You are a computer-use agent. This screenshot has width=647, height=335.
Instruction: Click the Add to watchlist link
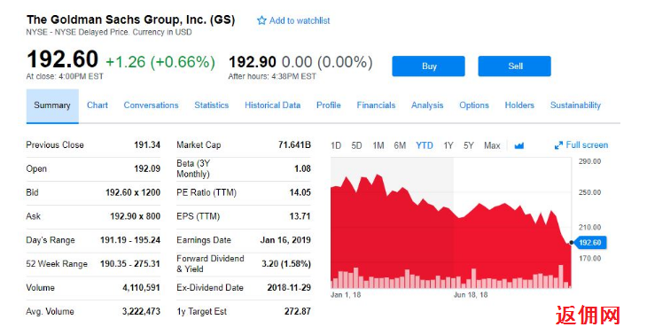tap(300, 20)
